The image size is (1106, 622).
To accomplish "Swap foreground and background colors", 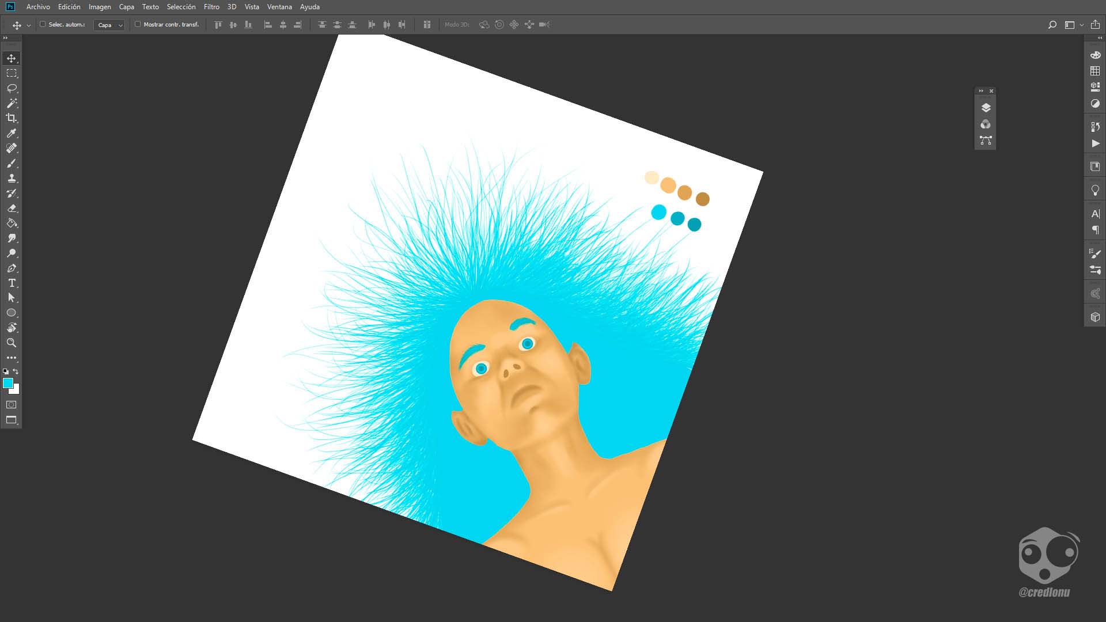I will pyautogui.click(x=16, y=371).
